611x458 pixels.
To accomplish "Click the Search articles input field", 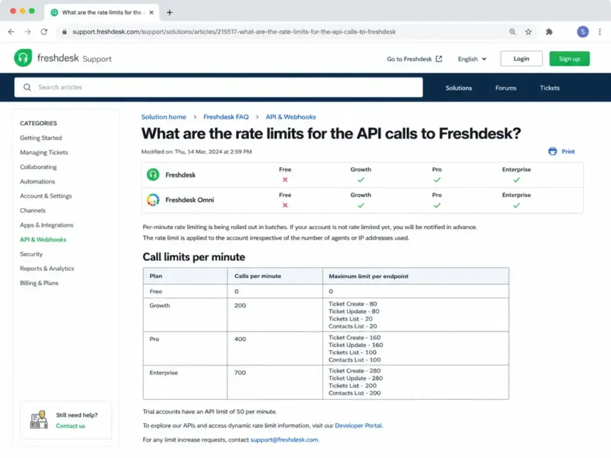I will 218,87.
